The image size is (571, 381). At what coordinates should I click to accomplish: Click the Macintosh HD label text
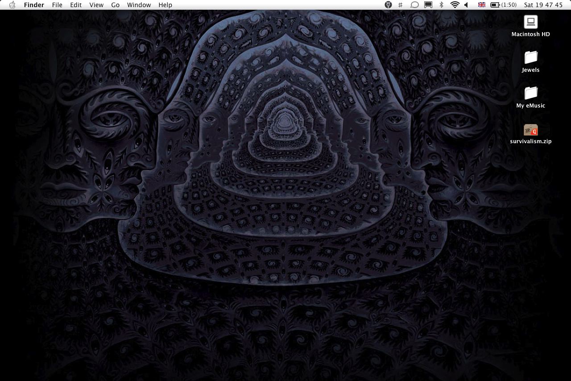(531, 34)
